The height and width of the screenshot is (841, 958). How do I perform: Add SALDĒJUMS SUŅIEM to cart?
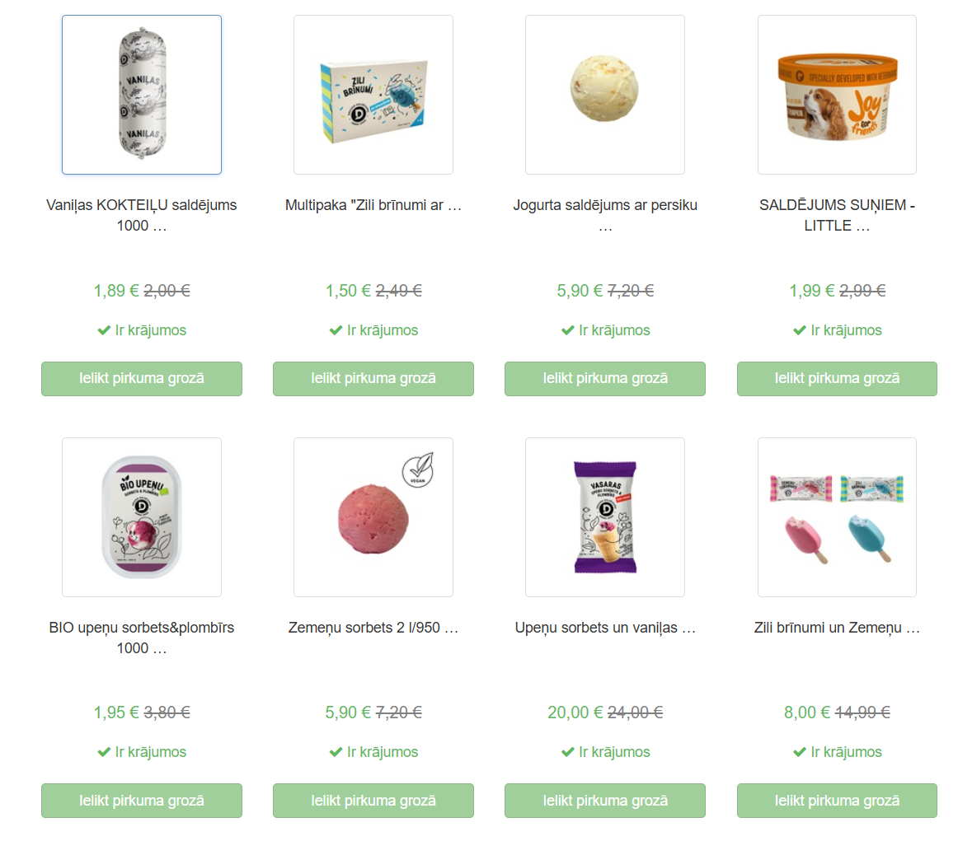(837, 378)
